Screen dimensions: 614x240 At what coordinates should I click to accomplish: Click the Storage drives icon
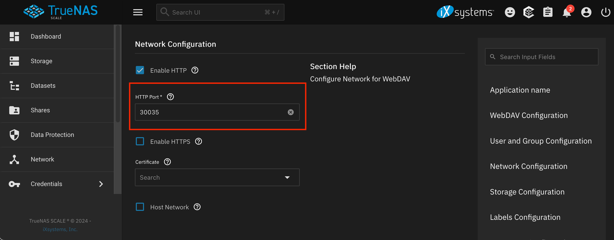(x=14, y=61)
